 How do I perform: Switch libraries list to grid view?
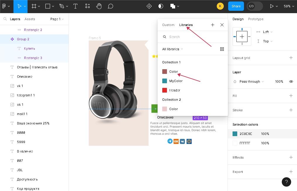coord(222,49)
